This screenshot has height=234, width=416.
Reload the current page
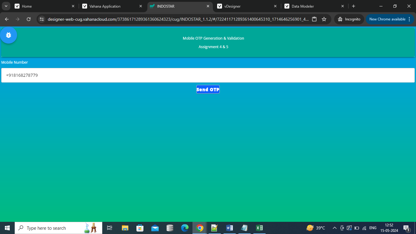coord(29,19)
